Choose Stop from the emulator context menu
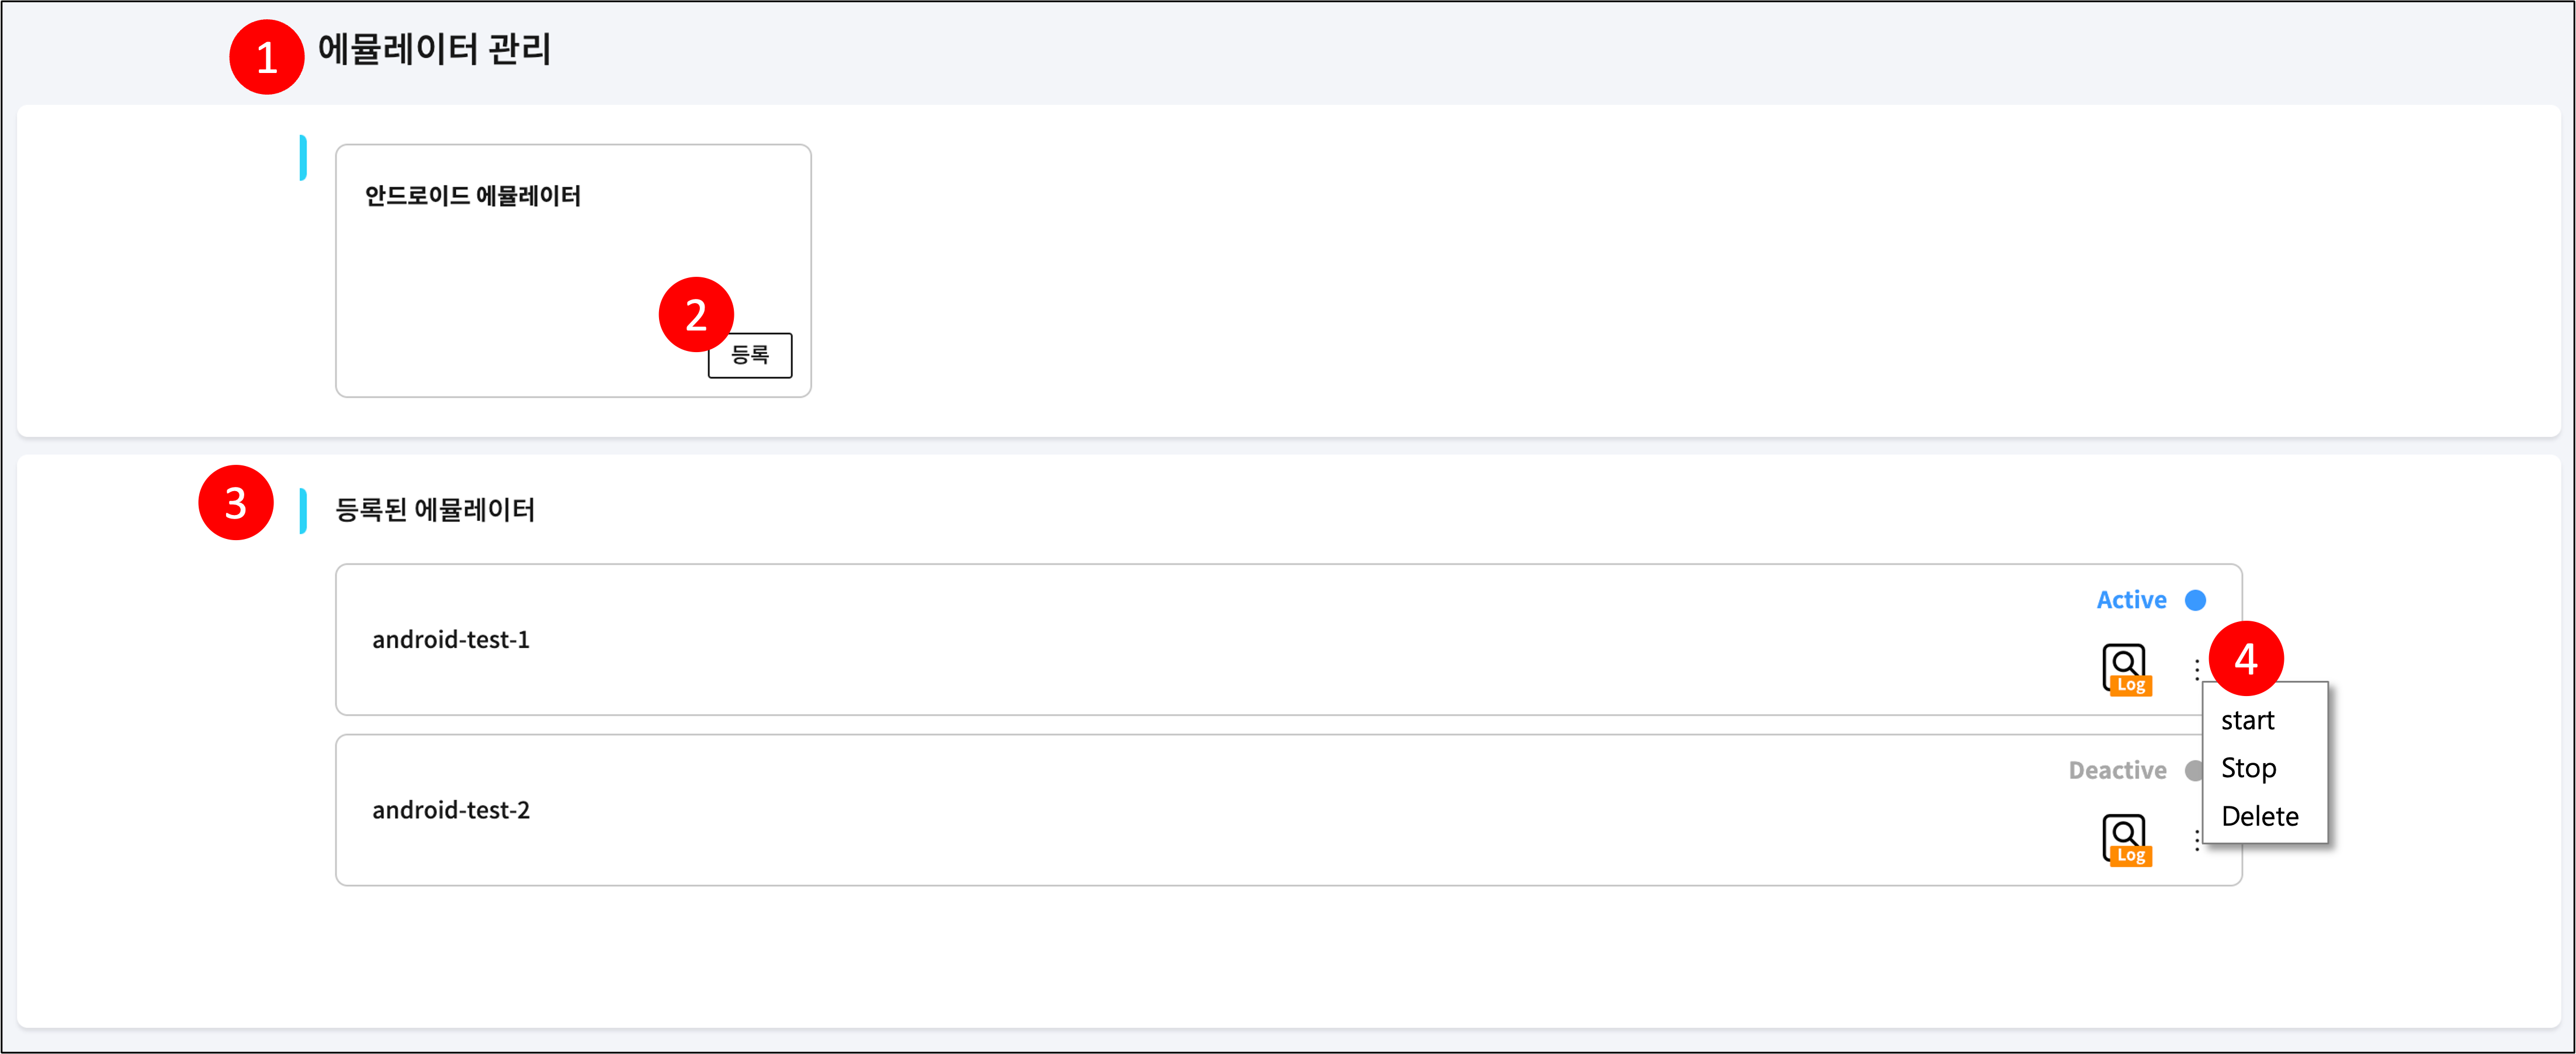 point(2249,768)
